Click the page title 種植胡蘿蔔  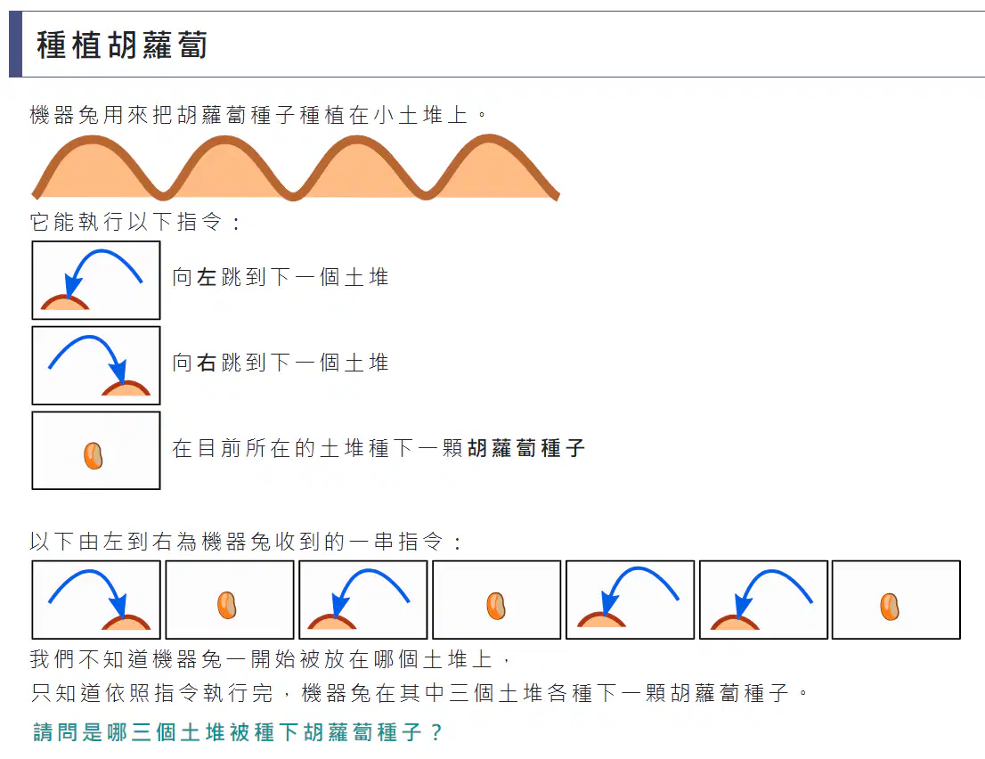(122, 45)
